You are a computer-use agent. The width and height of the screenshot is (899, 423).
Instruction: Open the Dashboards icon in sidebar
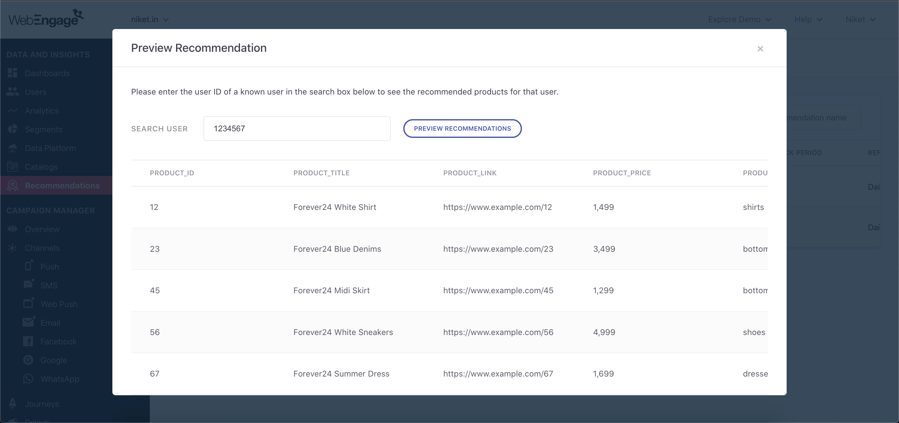pyautogui.click(x=12, y=73)
